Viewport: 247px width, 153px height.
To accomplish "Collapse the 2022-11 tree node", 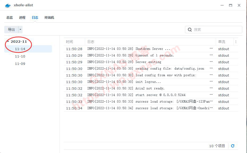I will pos(8,42).
